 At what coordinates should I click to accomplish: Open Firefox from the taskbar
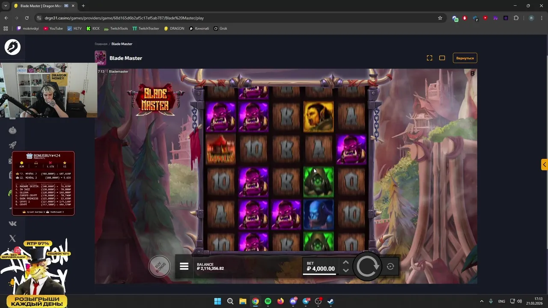pos(280,301)
